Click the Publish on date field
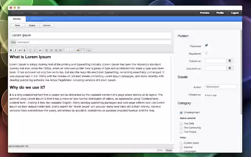This screenshot has height=157, width=251. point(216,61)
